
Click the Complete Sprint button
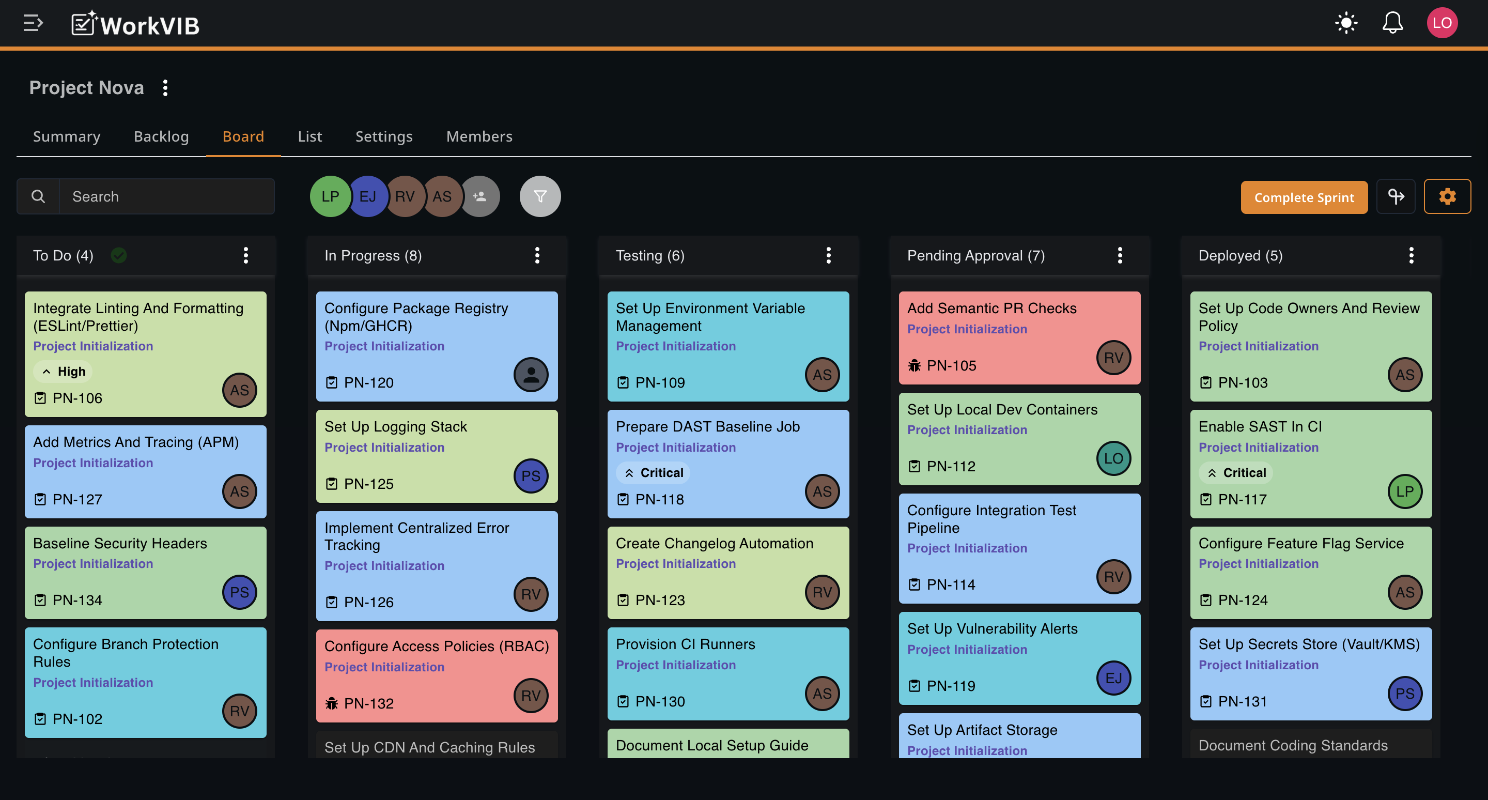1304,197
